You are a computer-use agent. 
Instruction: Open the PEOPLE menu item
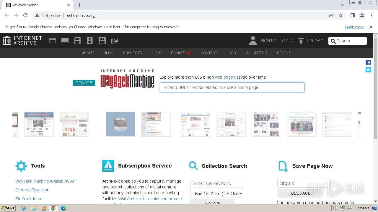(284, 53)
